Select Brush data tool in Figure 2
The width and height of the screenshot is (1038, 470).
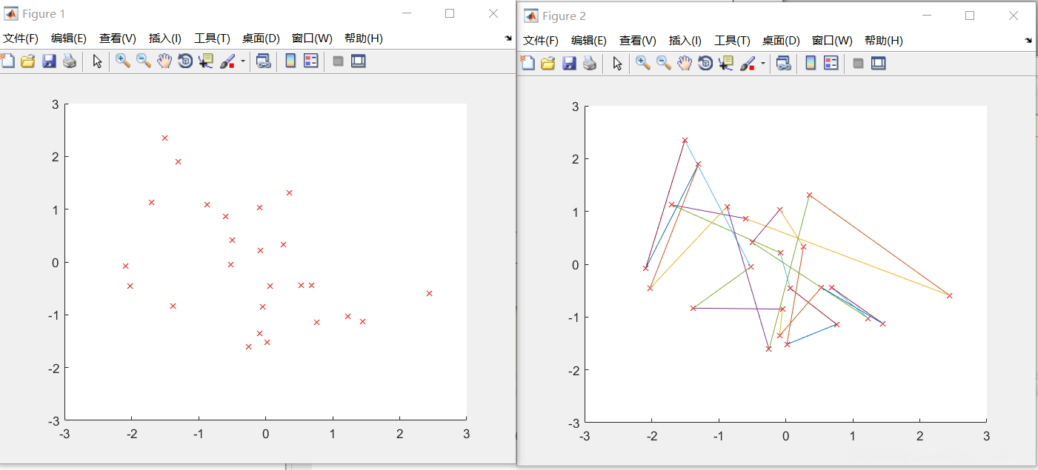click(748, 64)
